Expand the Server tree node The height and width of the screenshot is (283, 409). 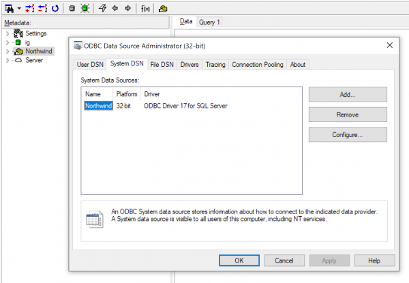coord(7,60)
